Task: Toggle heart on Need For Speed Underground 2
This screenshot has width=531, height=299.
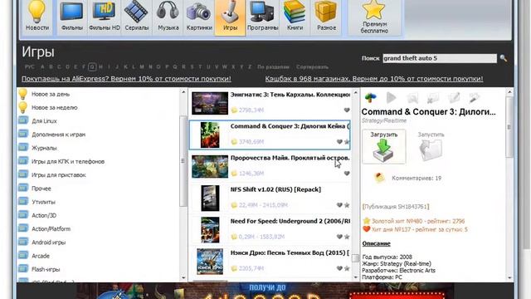Action: click(339, 237)
